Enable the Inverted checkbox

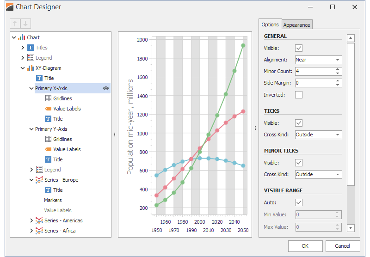point(299,95)
